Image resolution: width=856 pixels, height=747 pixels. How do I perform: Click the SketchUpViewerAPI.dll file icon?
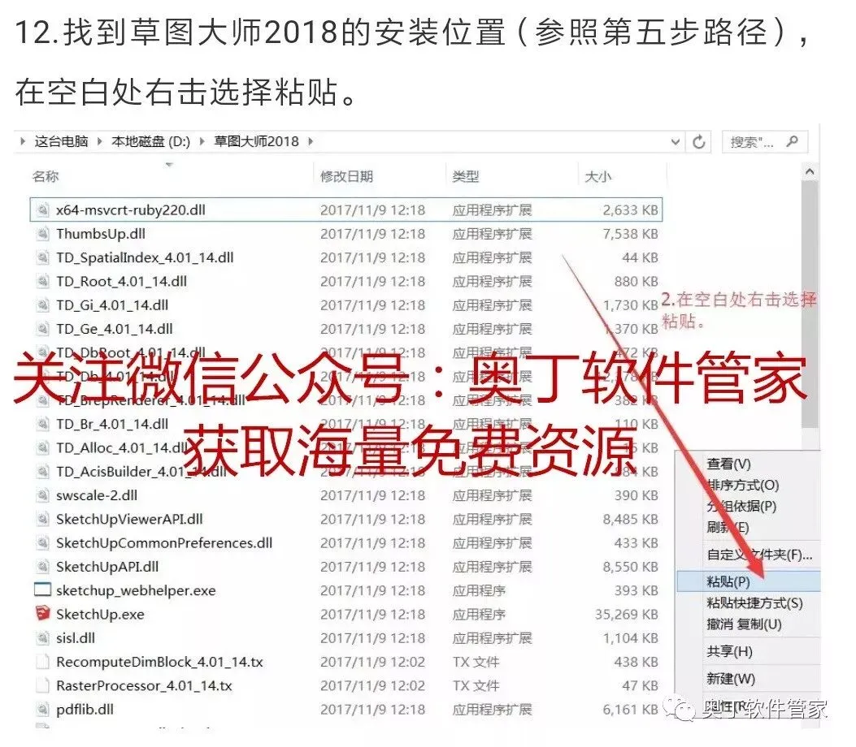[42, 519]
